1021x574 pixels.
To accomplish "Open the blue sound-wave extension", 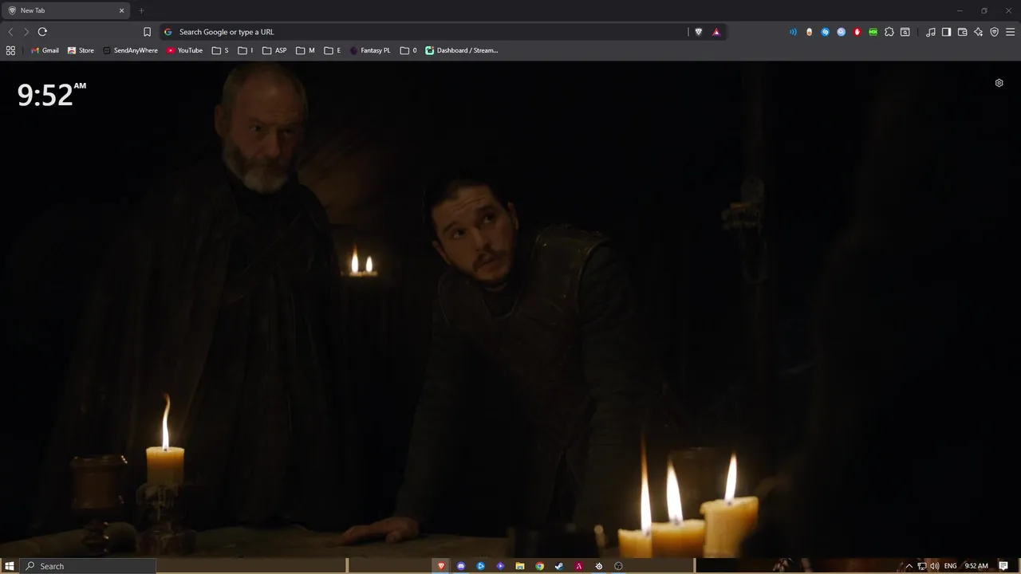I will point(793,32).
